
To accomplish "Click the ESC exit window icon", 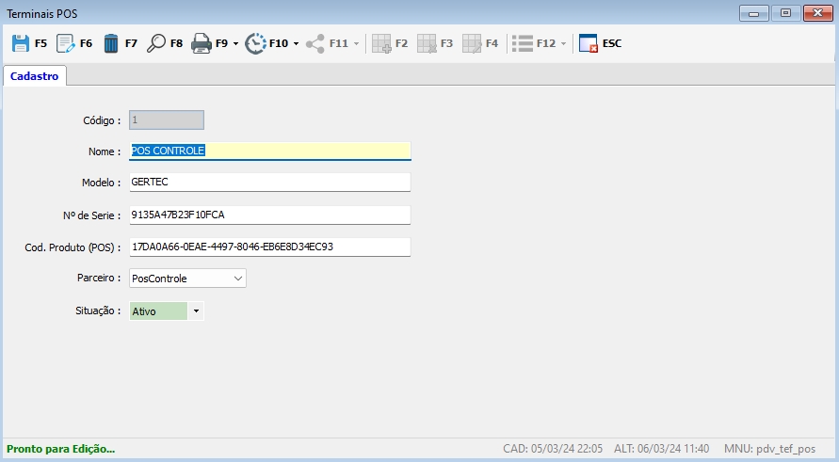I will [x=589, y=43].
